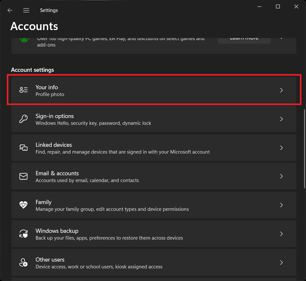Open the hamburger navigation menu
The height and width of the screenshot is (281, 306).
[x=26, y=10]
